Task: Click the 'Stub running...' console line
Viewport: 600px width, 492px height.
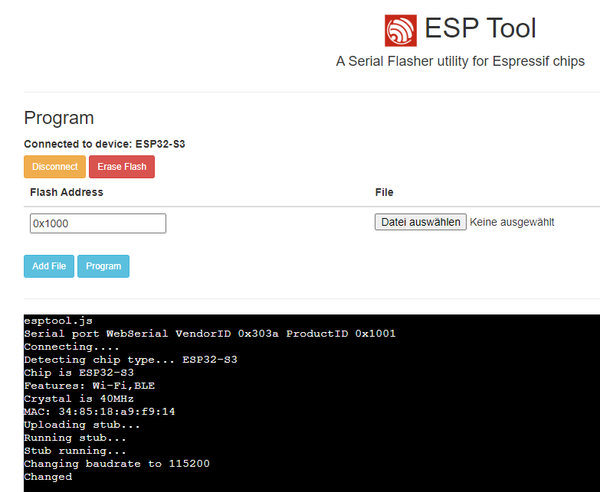Action: [75, 451]
